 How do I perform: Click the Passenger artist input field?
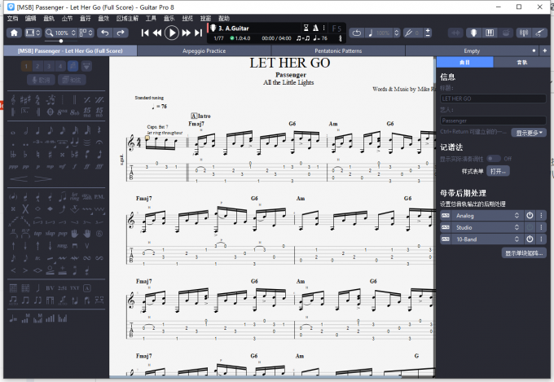pyautogui.click(x=492, y=121)
